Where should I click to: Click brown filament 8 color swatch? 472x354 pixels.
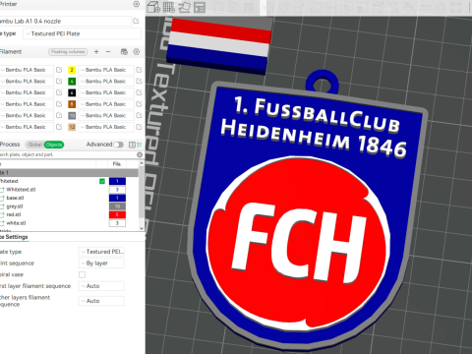(72, 104)
